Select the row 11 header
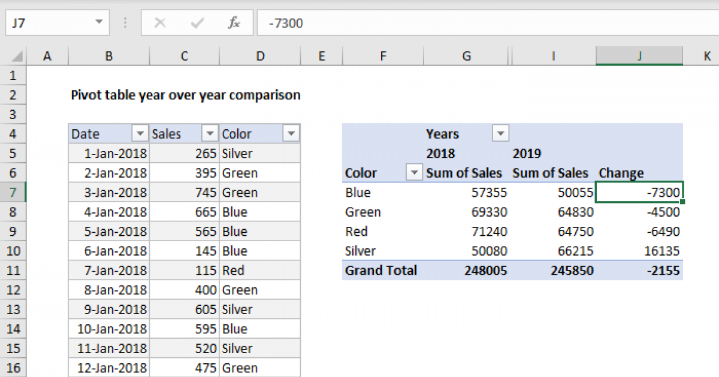Viewport: 719px width, 377px height. click(x=14, y=270)
